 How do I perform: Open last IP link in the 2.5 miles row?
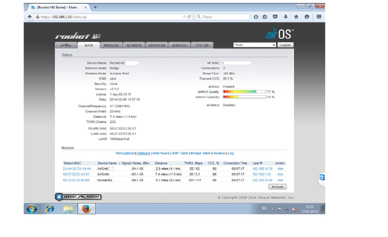pyautogui.click(x=263, y=169)
